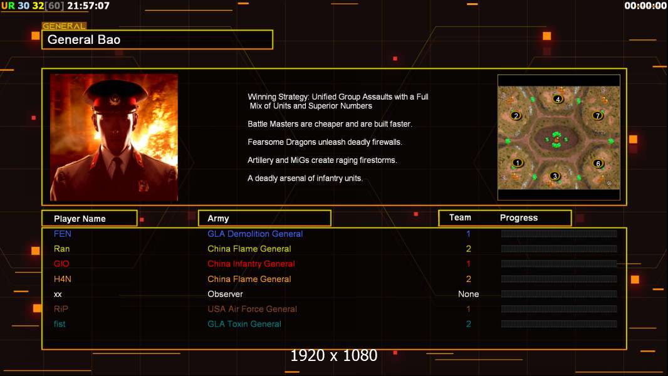Click the Army column header
Image resolution: width=668 pixels, height=376 pixels.
[264, 219]
